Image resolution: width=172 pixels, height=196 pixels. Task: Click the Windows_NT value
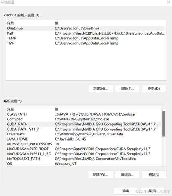tap(66, 164)
